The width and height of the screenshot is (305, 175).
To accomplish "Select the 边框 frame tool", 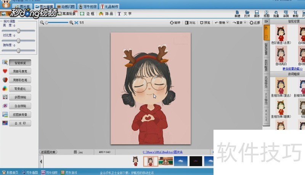I will point(87,14).
